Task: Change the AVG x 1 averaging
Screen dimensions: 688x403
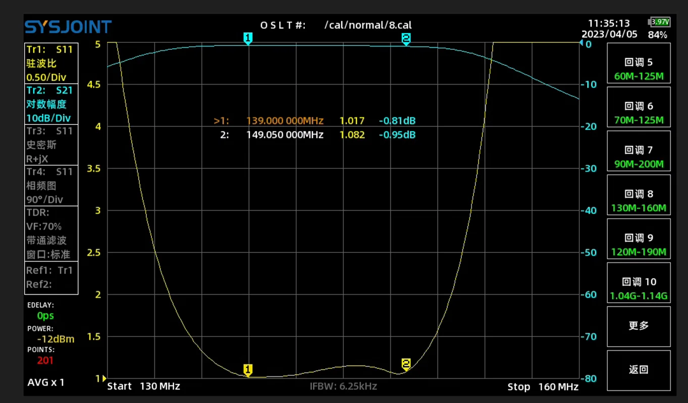Action: [46, 382]
